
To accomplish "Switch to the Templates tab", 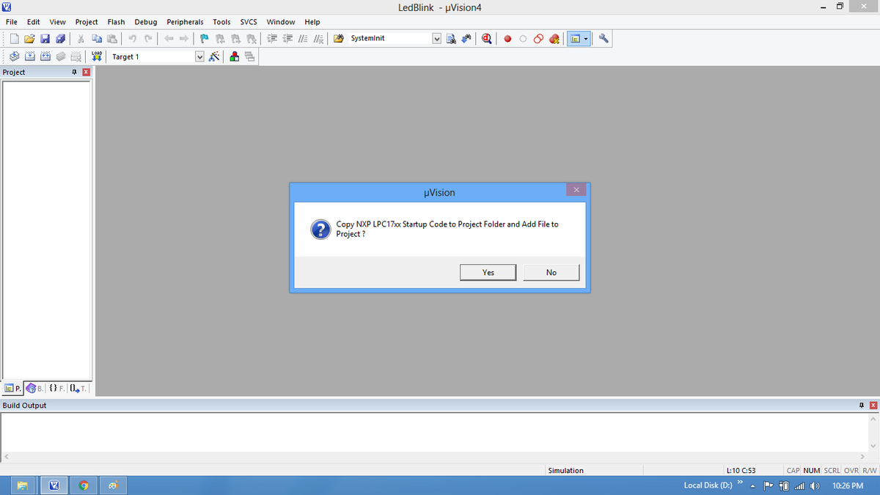I will click(x=78, y=388).
